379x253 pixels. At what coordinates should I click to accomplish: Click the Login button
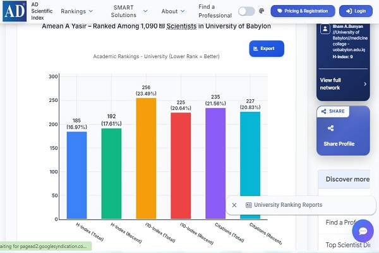(x=356, y=11)
